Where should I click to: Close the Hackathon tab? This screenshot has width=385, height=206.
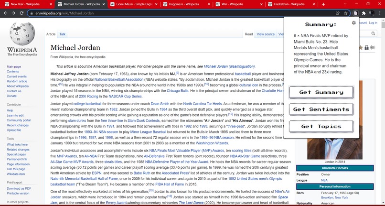pyautogui.click(x=314, y=4)
